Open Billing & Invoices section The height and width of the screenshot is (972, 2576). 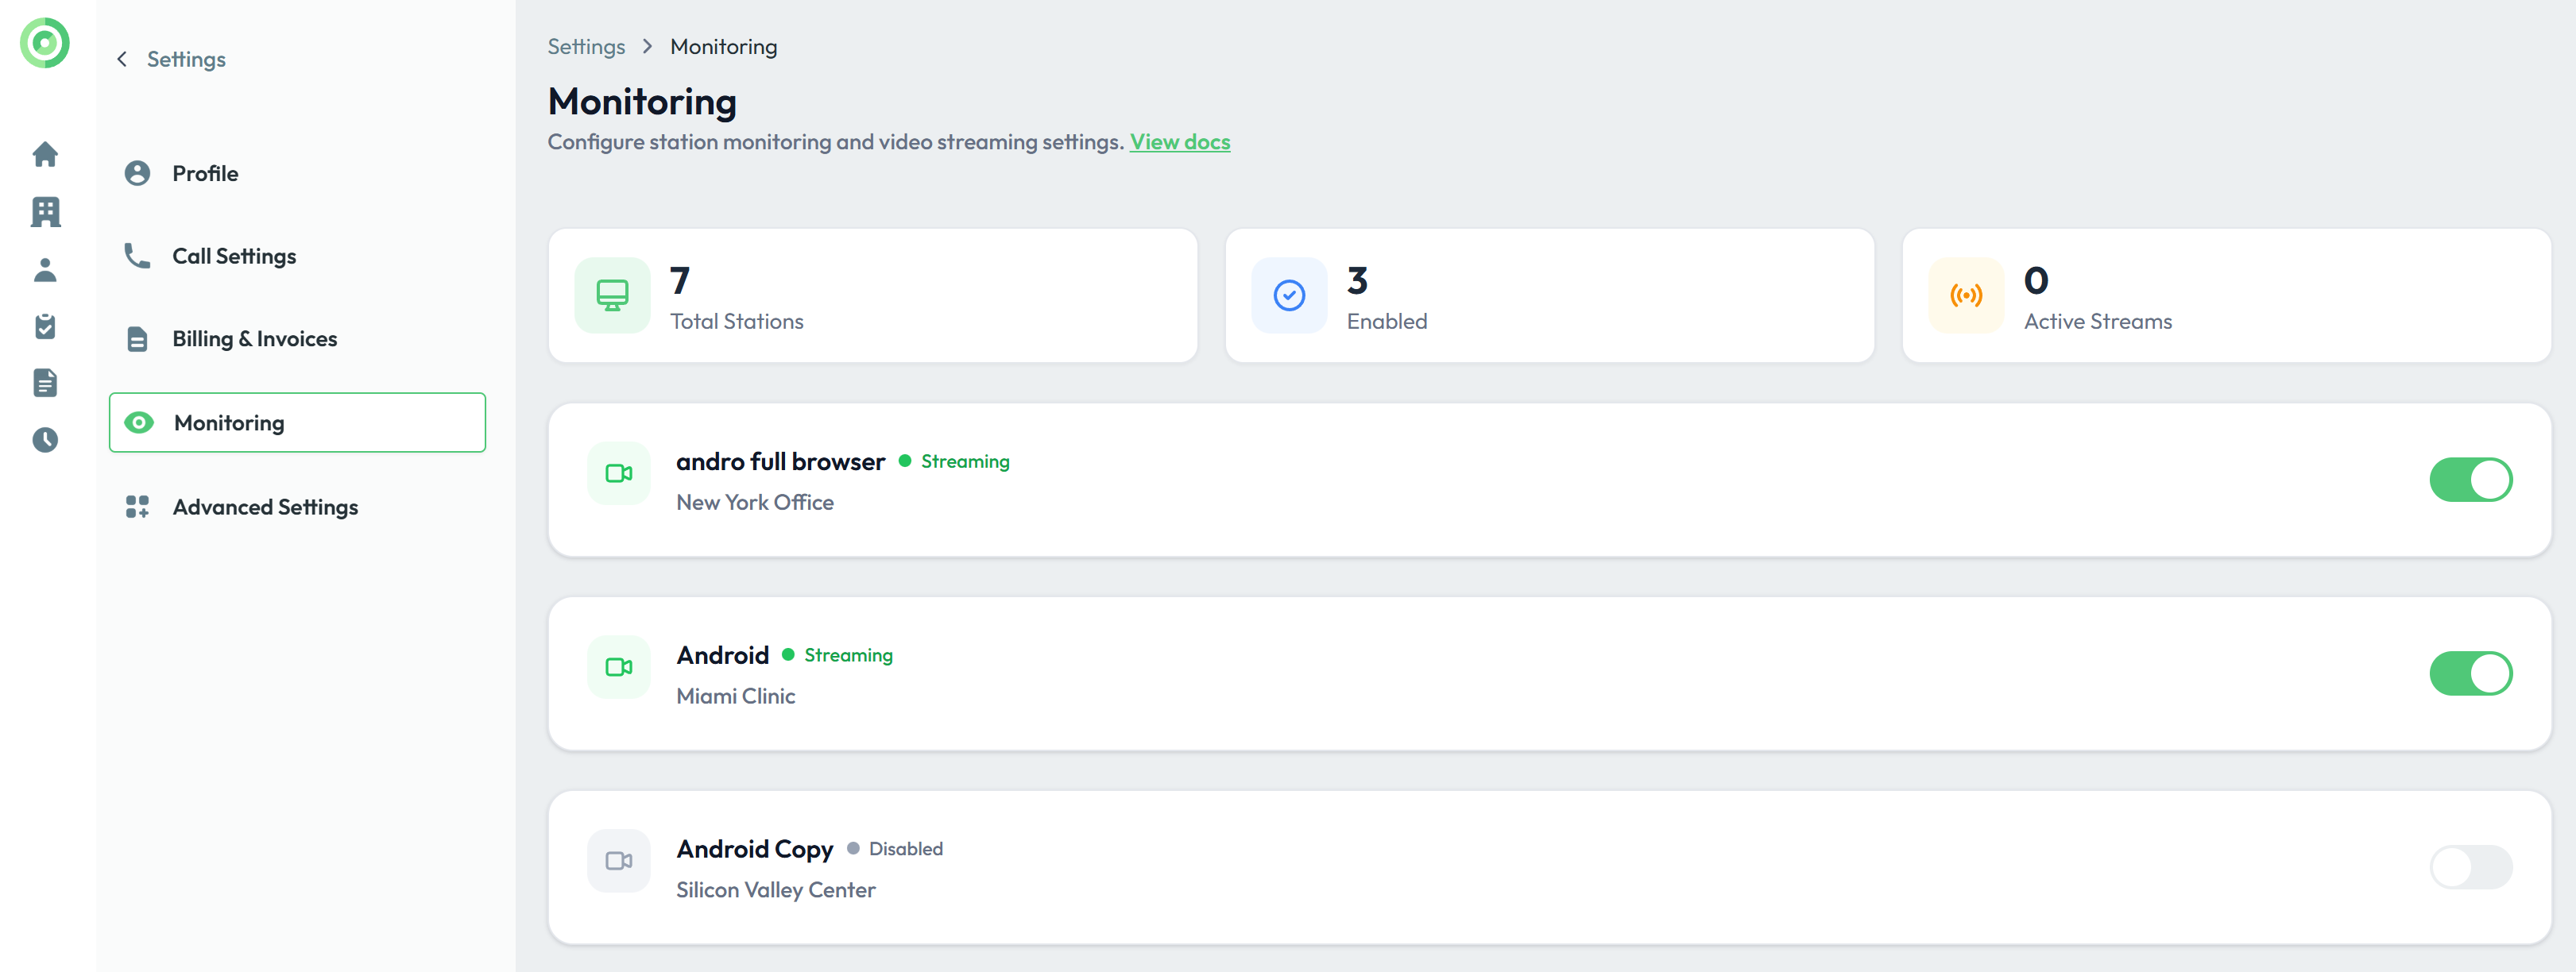click(x=254, y=340)
